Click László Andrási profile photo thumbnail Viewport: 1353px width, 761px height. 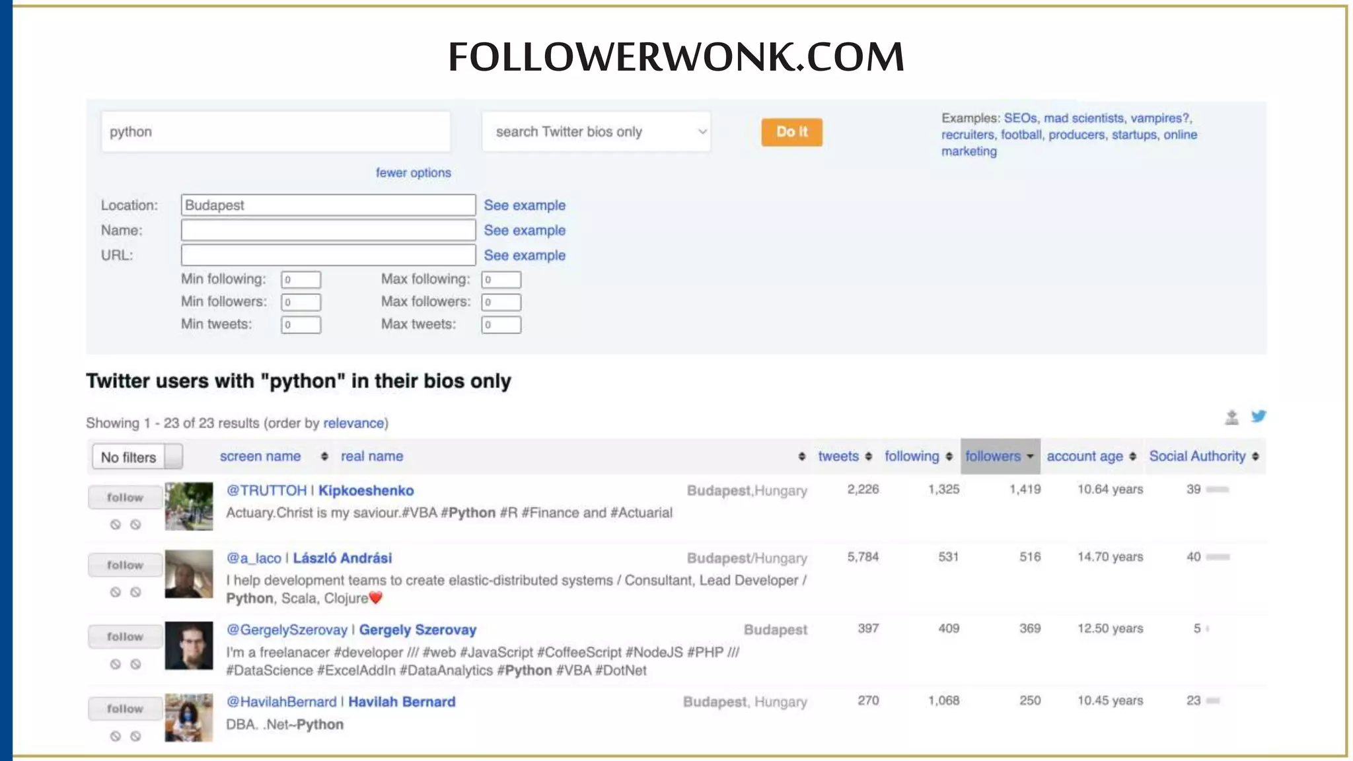pyautogui.click(x=189, y=574)
